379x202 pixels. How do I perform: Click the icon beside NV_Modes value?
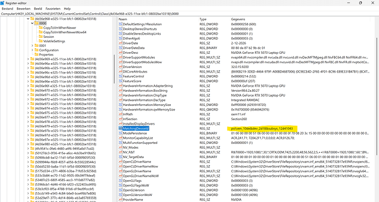[121, 148]
